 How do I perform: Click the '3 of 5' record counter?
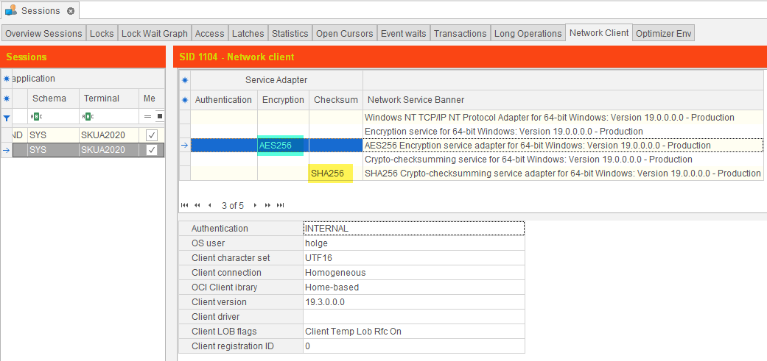[232, 205]
